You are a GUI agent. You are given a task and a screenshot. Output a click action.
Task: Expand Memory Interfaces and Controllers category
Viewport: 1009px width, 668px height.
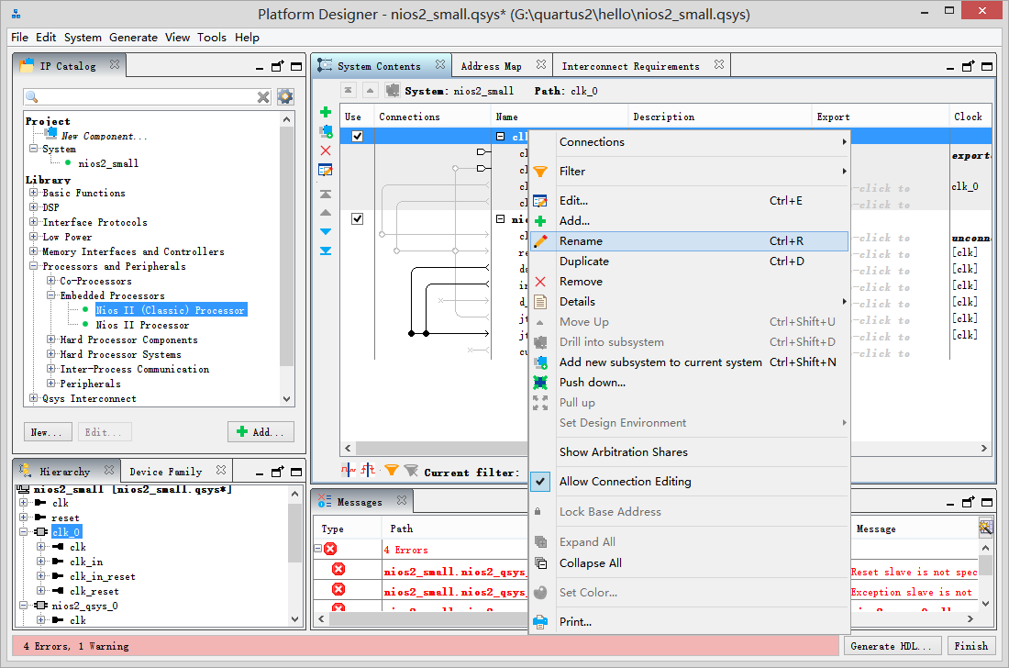pos(33,251)
